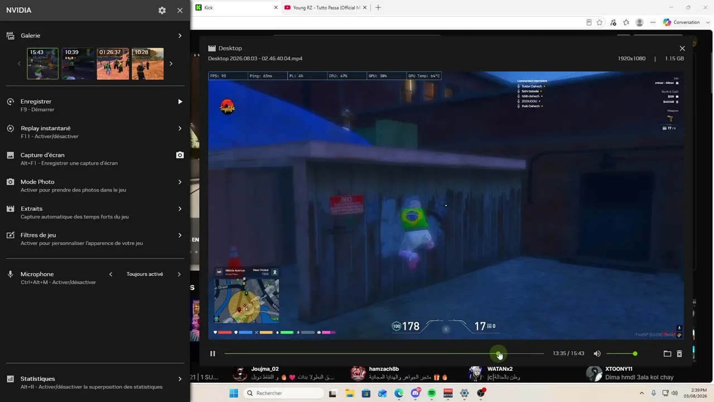The width and height of the screenshot is (714, 402).
Task: Pause the video playback
Action: tap(213, 353)
